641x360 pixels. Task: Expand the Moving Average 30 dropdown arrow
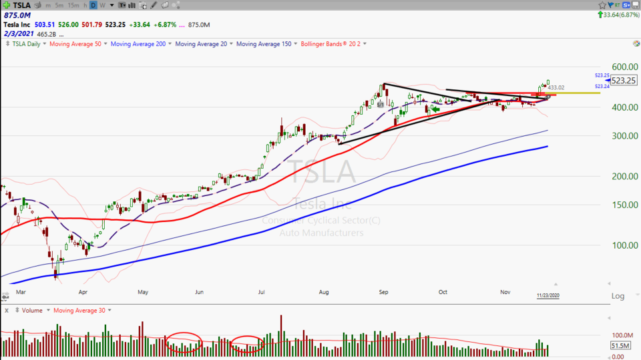(110, 311)
